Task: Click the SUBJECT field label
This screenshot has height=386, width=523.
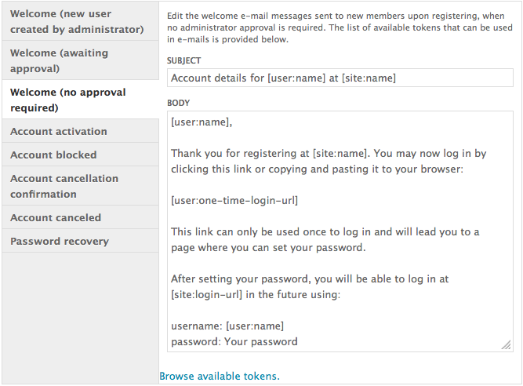Action: (184, 60)
